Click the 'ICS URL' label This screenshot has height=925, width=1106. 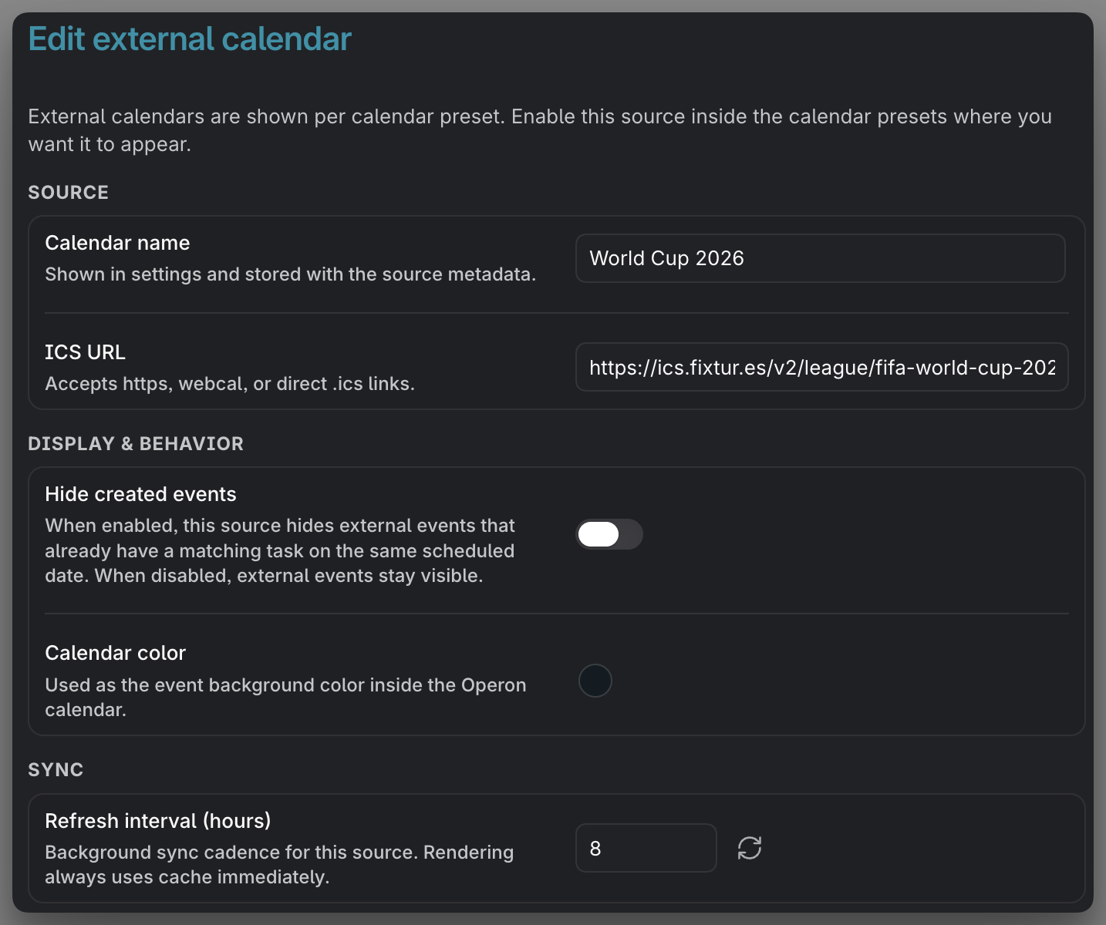tap(85, 352)
